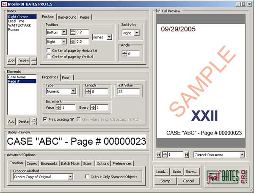Uncheck Print Leading "0" option

click(45, 119)
